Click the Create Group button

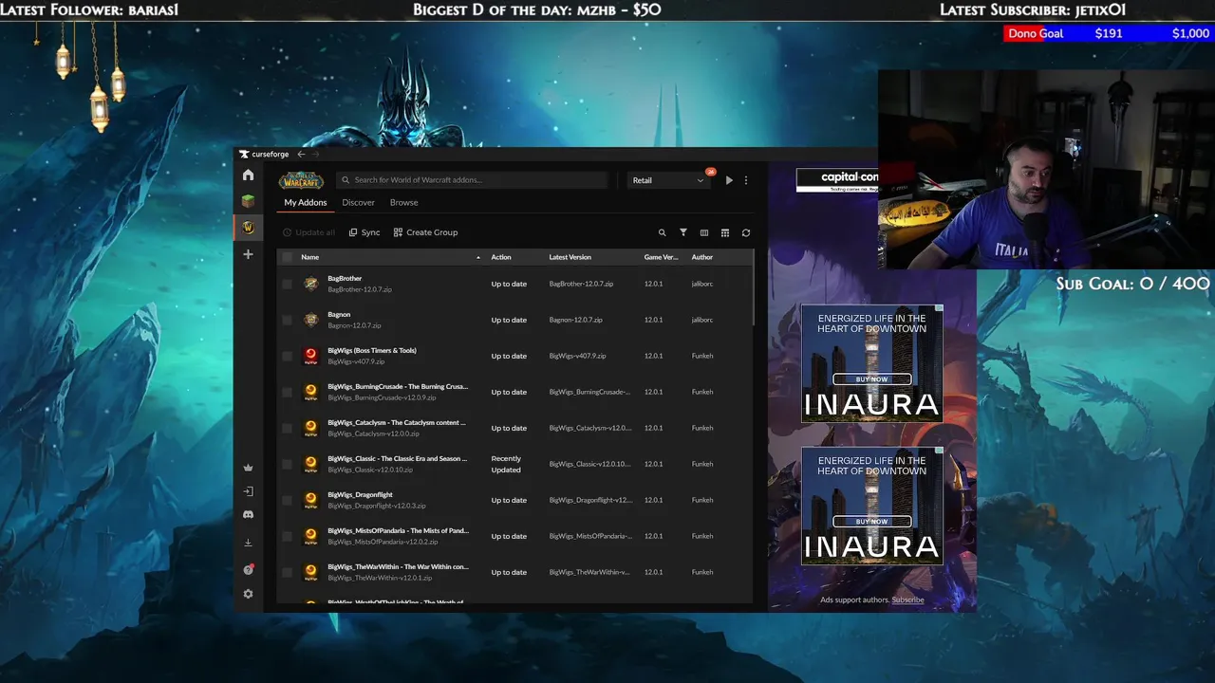[x=425, y=232]
